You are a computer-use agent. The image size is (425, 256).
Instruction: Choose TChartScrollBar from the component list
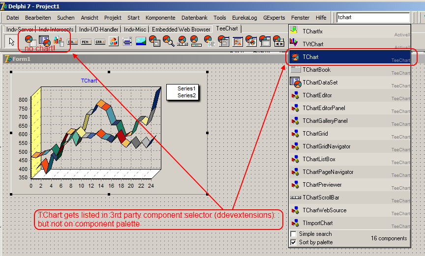[x=350, y=198]
